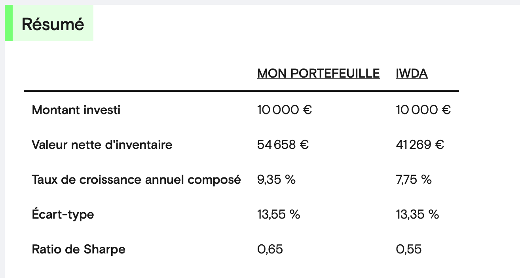The image size is (520, 278).
Task: Select the Résumé section heading
Action: 53,24
